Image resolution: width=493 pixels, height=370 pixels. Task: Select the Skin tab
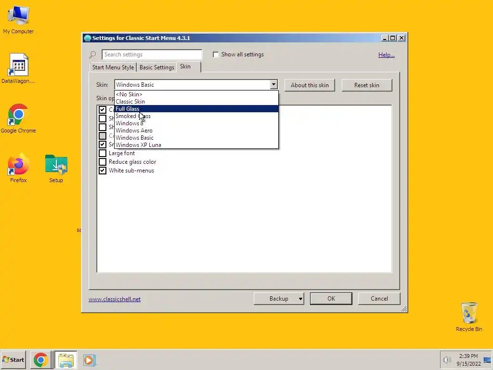tap(189, 66)
